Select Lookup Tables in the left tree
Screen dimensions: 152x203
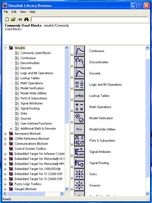coord(30,78)
